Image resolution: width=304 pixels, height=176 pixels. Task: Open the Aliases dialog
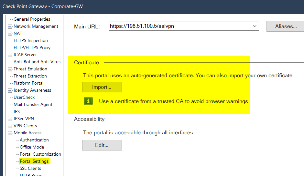click(285, 26)
